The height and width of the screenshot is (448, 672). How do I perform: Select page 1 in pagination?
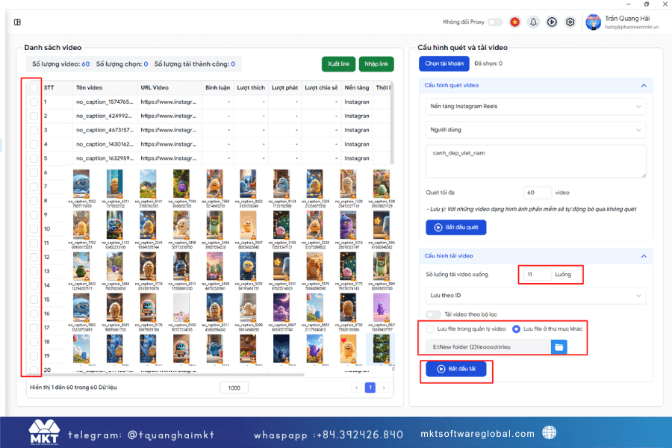tap(370, 388)
